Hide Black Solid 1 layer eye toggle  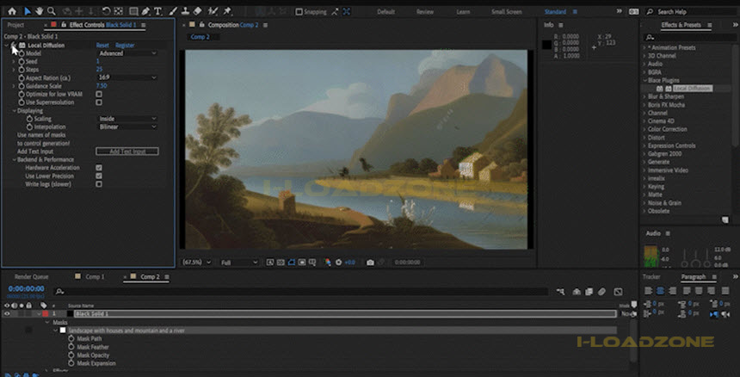point(7,314)
